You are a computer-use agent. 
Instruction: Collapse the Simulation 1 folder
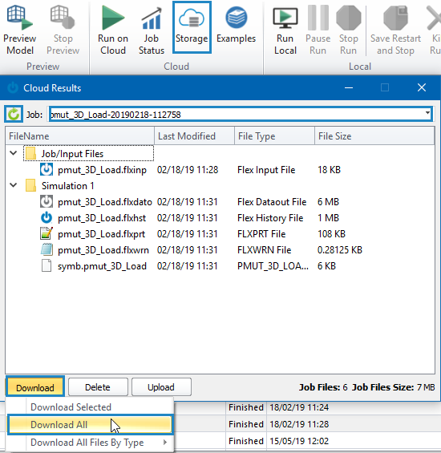(14, 185)
